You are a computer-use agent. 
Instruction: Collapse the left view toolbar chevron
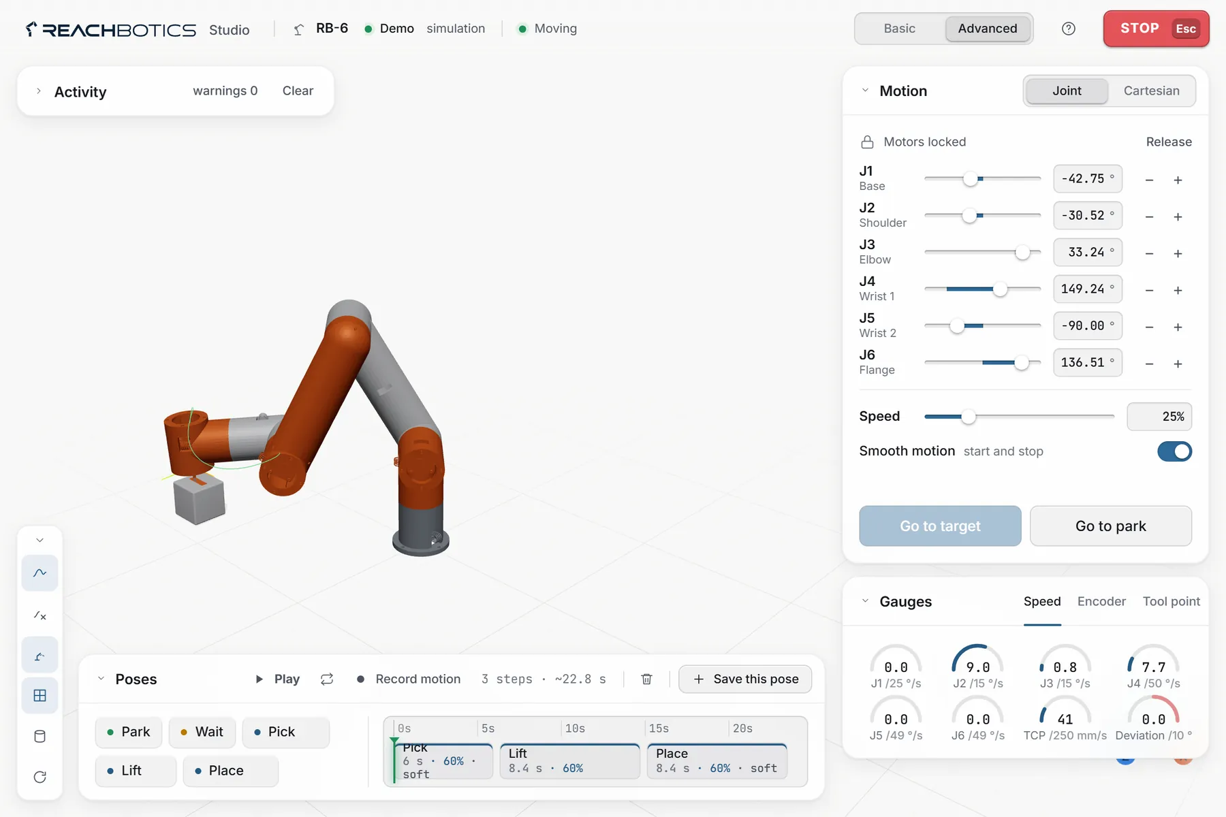coord(40,540)
